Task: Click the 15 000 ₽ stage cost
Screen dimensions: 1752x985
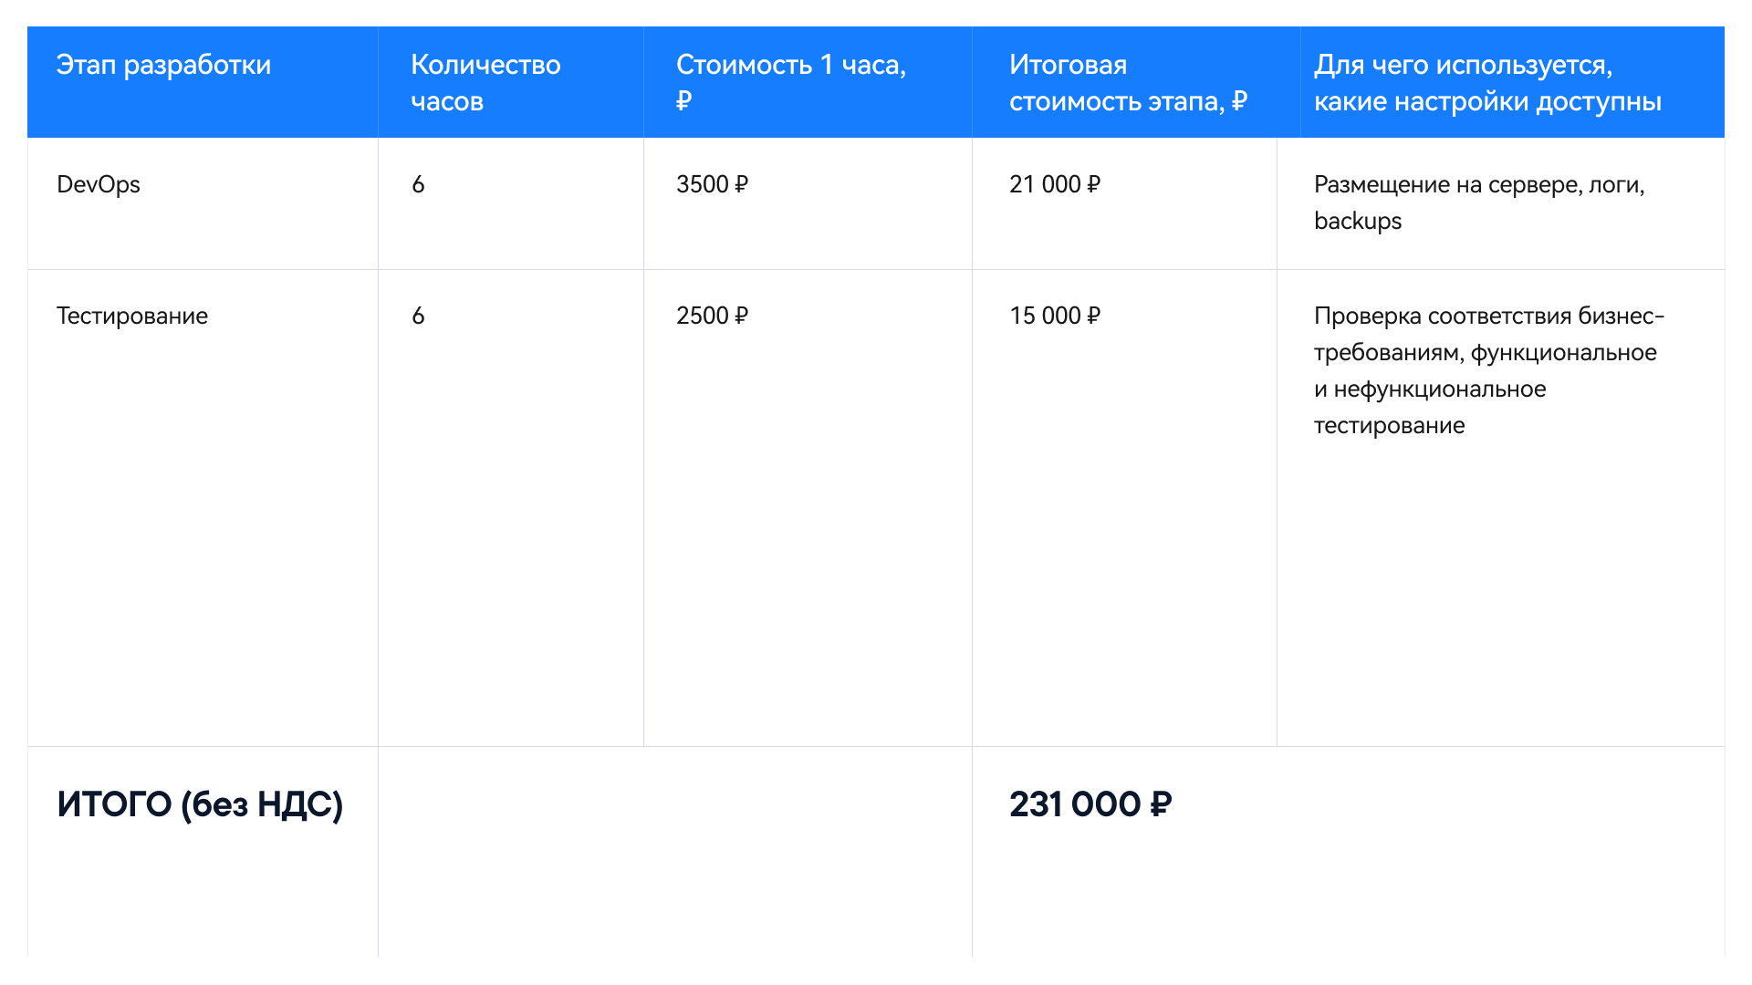Action: point(1054,316)
